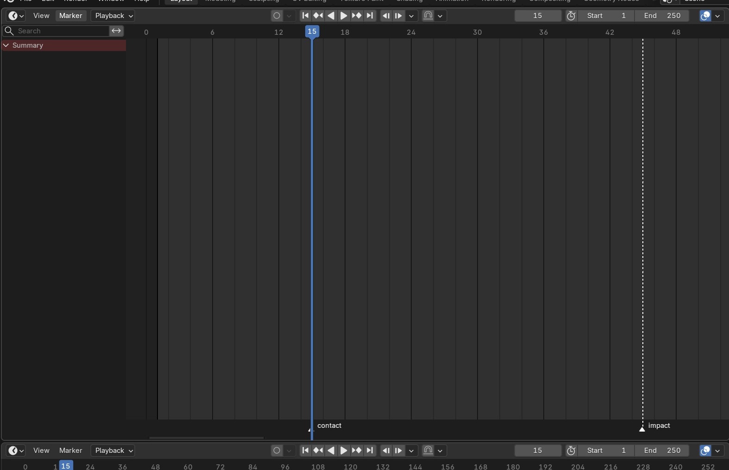This screenshot has height=470, width=729.
Task: Jump to last frame in upper timeline
Action: click(x=370, y=16)
